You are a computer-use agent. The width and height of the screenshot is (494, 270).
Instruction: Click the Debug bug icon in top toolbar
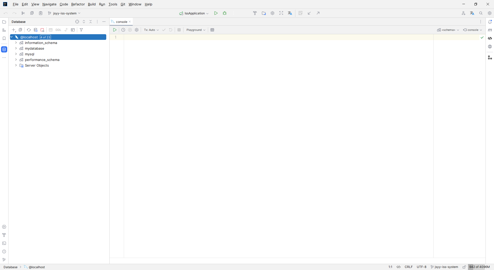[x=225, y=13]
